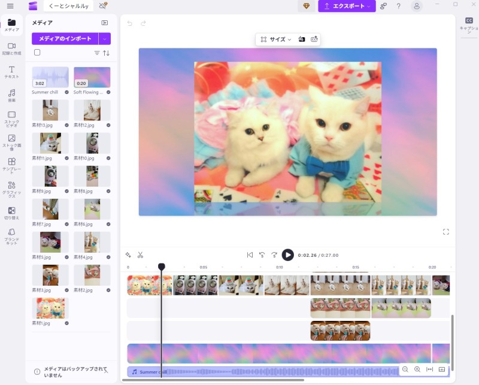This screenshot has width=479, height=385.
Task: Play the video preview
Action: tap(288, 255)
